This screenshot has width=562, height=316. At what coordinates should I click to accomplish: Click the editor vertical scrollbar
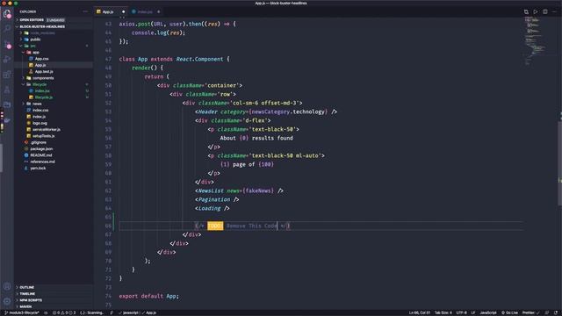tap(559, 163)
